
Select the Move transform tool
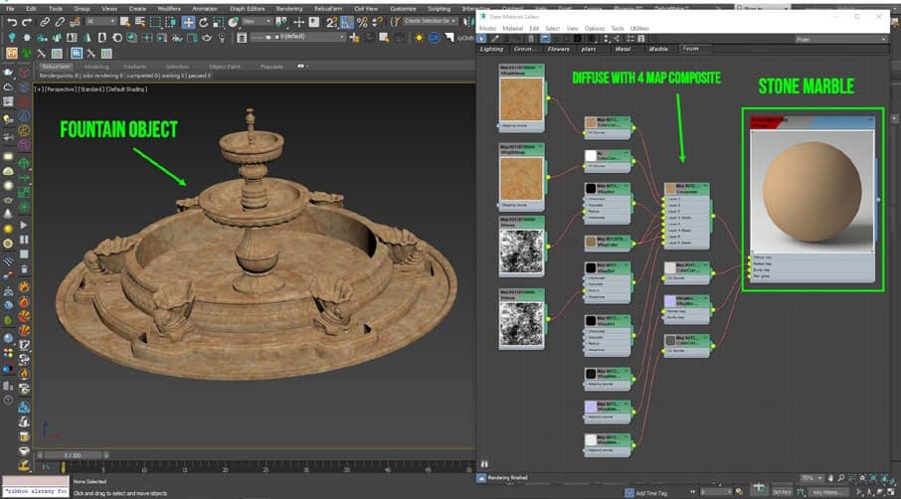(x=188, y=21)
